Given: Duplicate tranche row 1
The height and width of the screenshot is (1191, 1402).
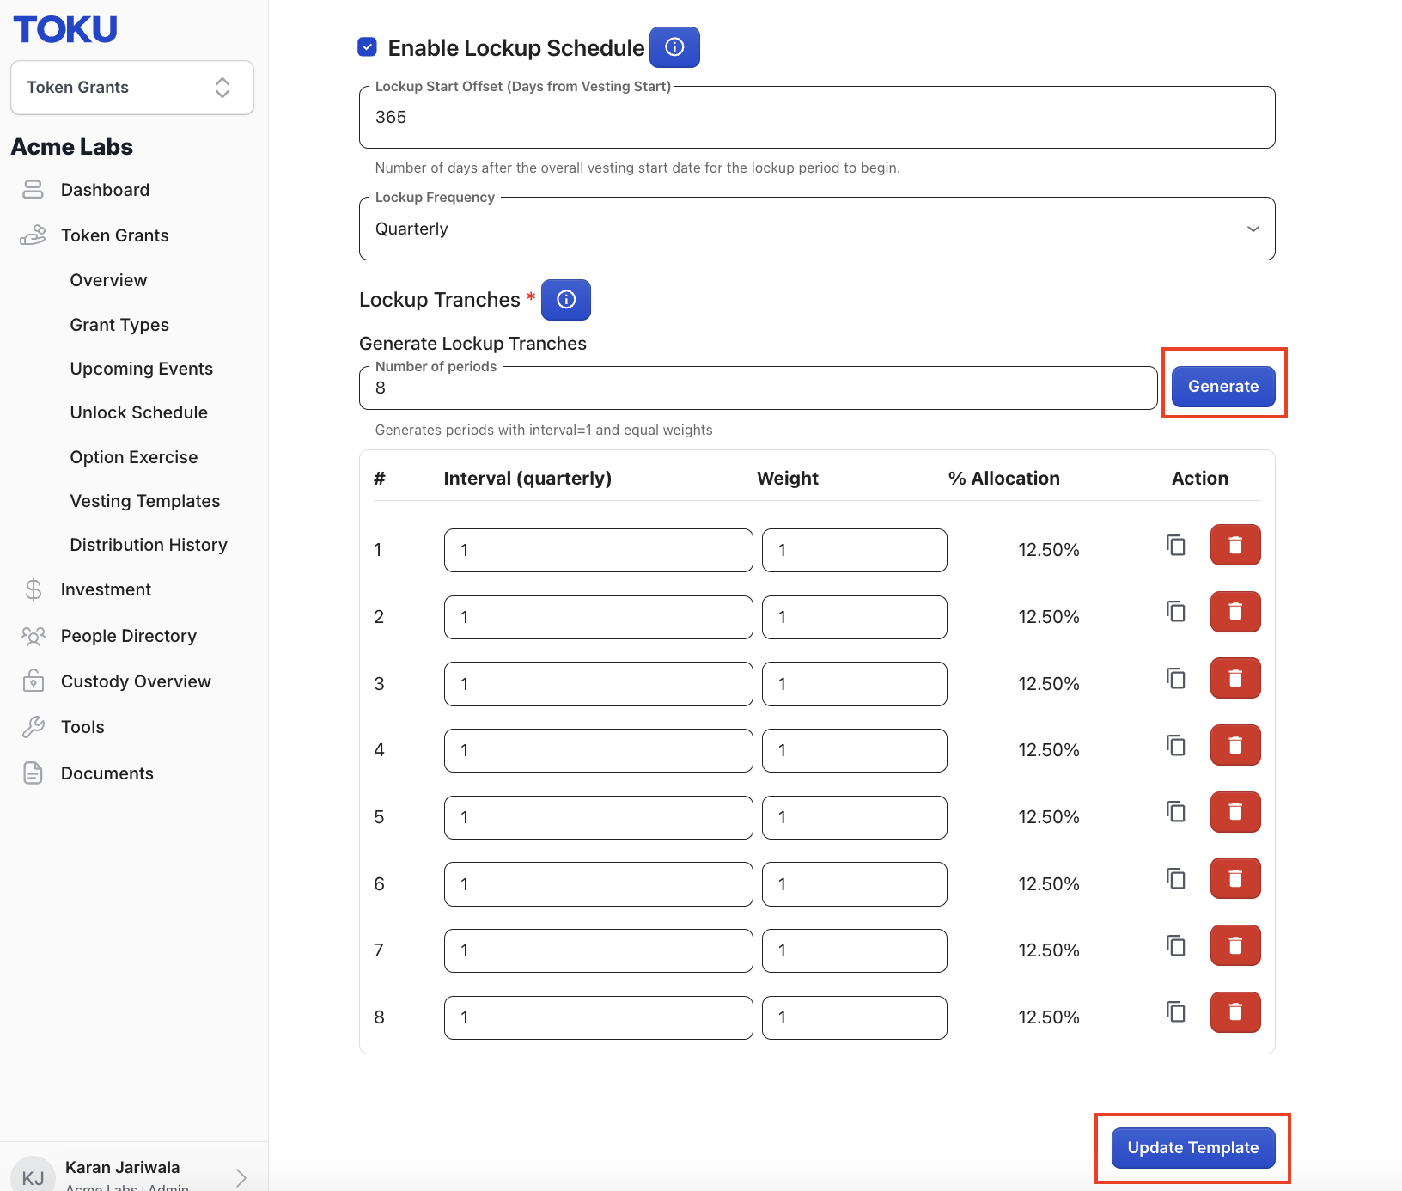Looking at the screenshot, I should tap(1176, 545).
